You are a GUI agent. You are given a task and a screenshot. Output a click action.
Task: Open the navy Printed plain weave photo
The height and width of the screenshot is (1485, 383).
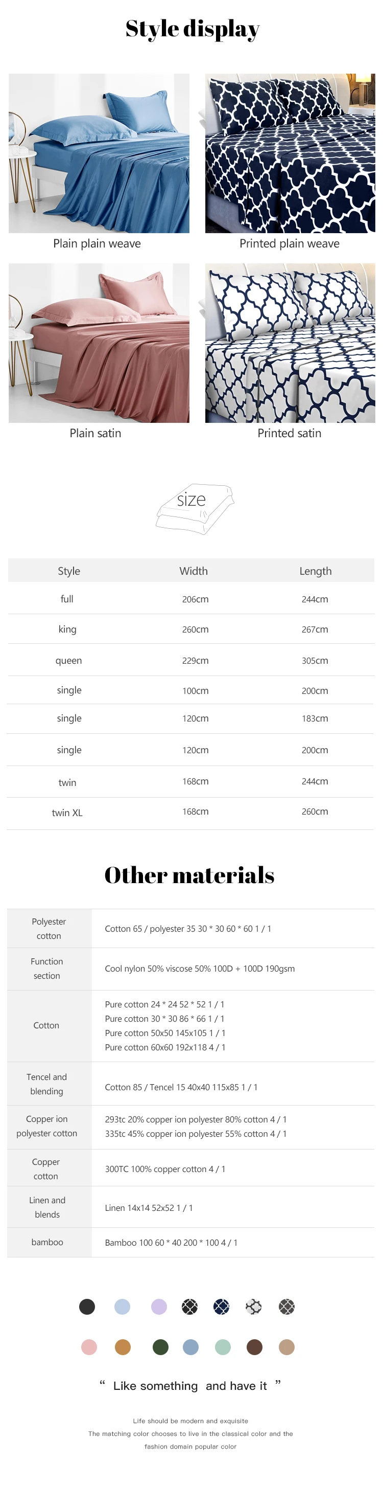290,153
